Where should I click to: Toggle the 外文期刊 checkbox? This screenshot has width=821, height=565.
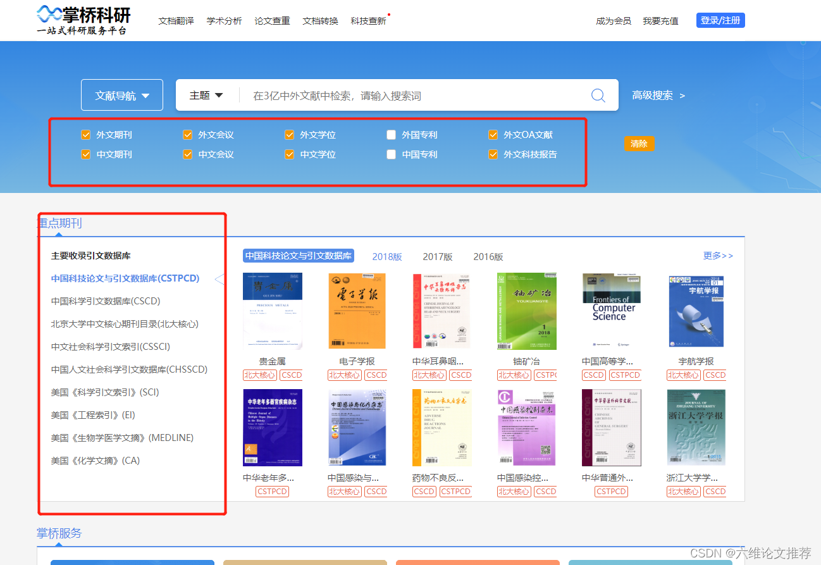click(x=85, y=135)
